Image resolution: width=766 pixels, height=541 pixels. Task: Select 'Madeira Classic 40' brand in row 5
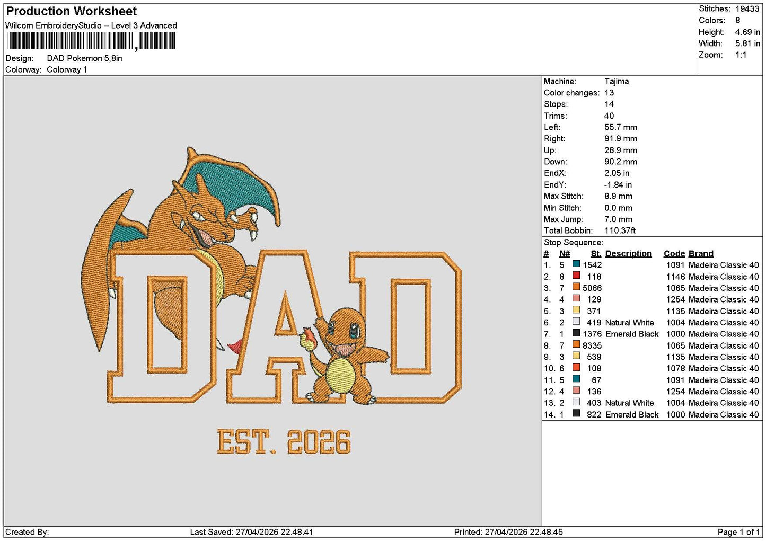[x=724, y=311]
